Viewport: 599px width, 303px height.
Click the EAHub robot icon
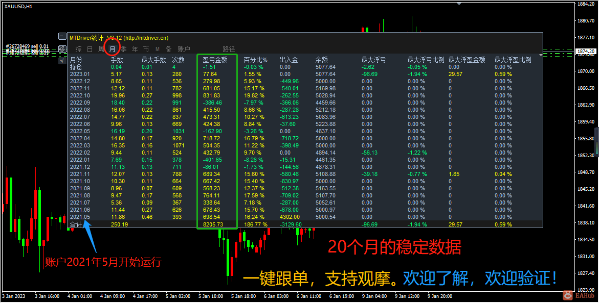tap(568, 295)
